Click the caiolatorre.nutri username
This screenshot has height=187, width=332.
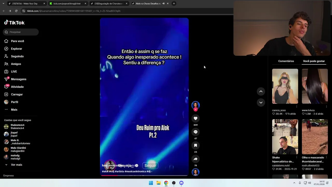(x=281, y=165)
